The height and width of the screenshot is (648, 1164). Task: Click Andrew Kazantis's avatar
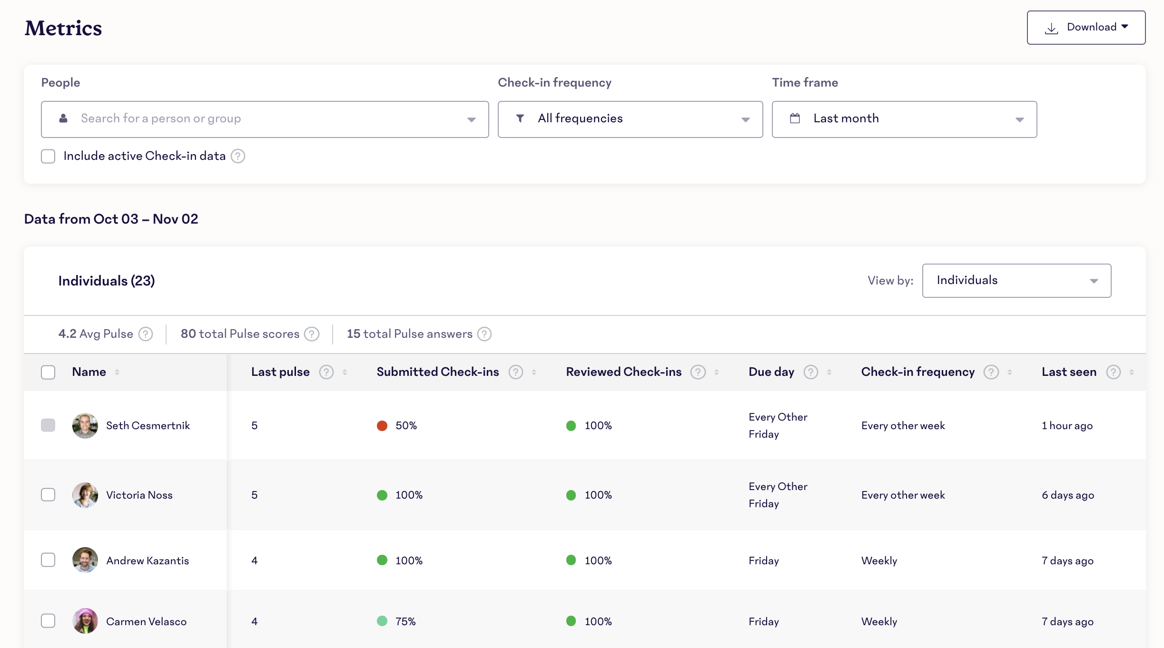tap(85, 560)
